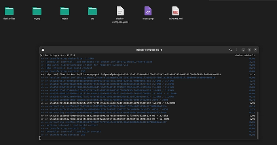
Task: Select the index.php file icon
Action: pyautogui.click(x=148, y=11)
